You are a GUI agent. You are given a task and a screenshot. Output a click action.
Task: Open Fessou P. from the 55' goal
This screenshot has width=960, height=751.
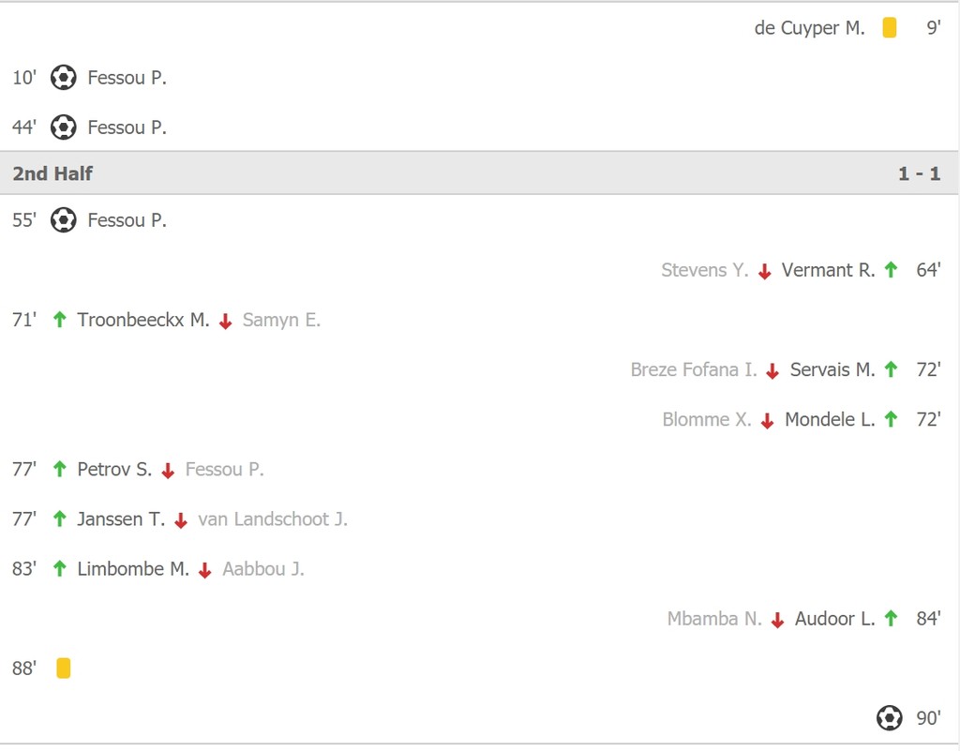click(x=127, y=220)
